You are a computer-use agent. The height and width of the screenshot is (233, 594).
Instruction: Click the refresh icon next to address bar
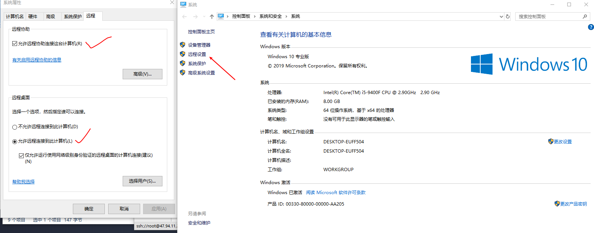508,16
